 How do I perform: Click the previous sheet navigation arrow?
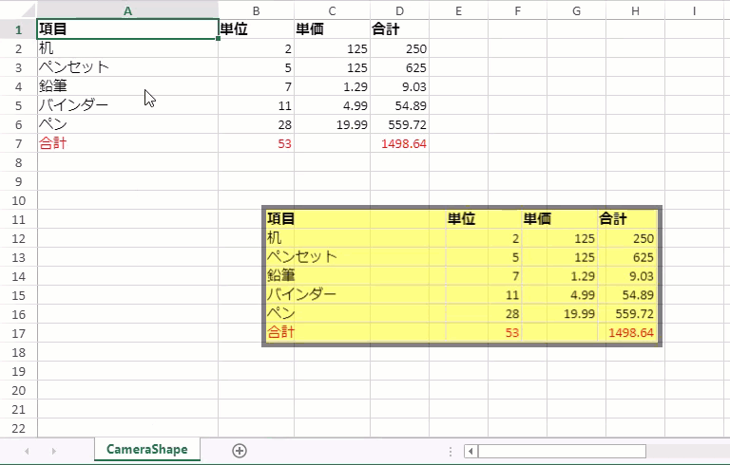(27, 451)
